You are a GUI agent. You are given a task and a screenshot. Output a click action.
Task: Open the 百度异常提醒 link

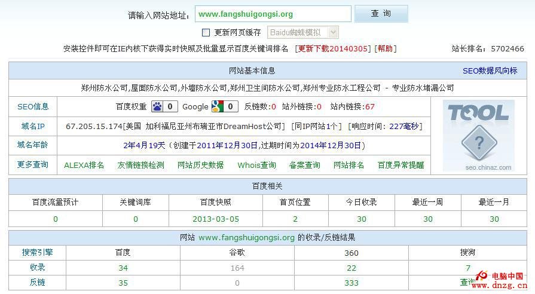point(401,165)
